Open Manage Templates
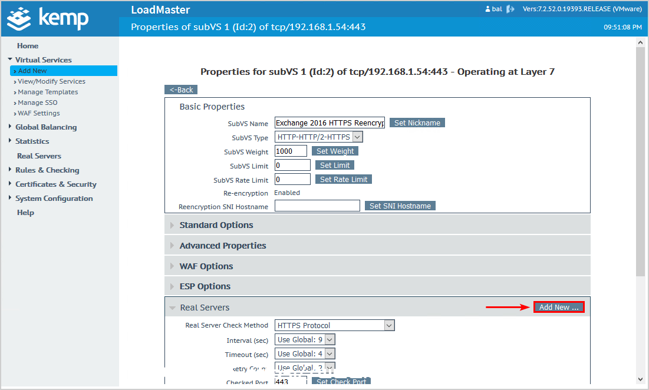 coord(48,92)
